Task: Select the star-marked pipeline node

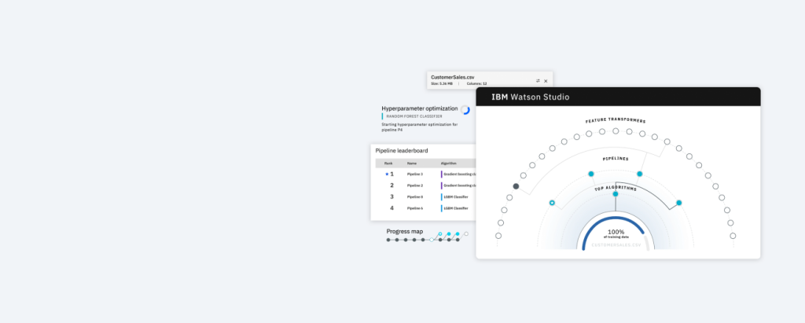Action: coord(552,203)
